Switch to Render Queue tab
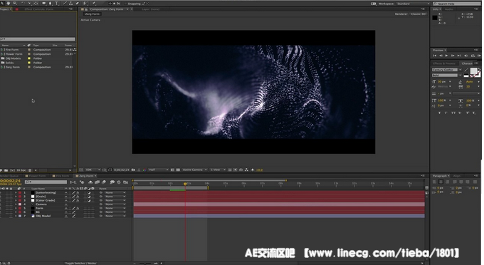This screenshot has width=484, height=265. pyautogui.click(x=10, y=176)
